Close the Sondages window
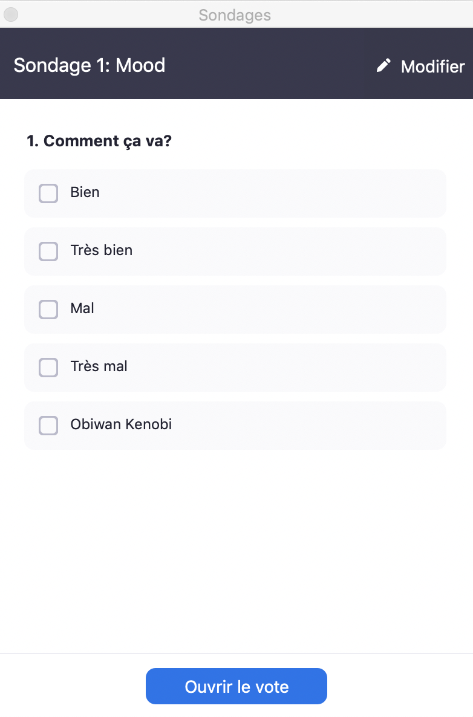The width and height of the screenshot is (473, 717). [x=11, y=15]
